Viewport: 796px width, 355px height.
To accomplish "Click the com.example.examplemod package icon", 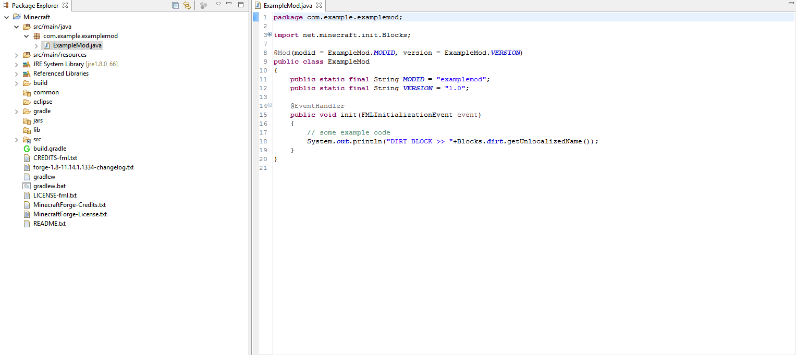I will tap(36, 35).
